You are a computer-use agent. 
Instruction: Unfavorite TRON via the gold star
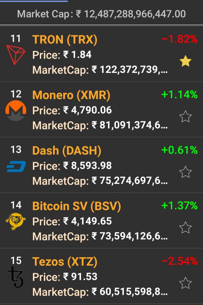tap(186, 61)
